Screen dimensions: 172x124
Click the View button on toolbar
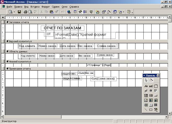[11, 12]
